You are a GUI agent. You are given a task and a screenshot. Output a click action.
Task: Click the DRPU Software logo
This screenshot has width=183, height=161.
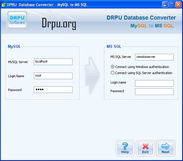[17, 20]
